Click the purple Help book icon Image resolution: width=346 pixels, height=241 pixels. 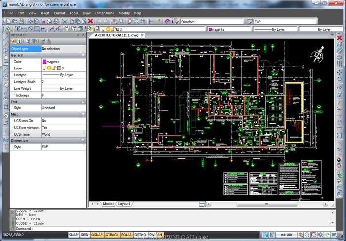167,21
